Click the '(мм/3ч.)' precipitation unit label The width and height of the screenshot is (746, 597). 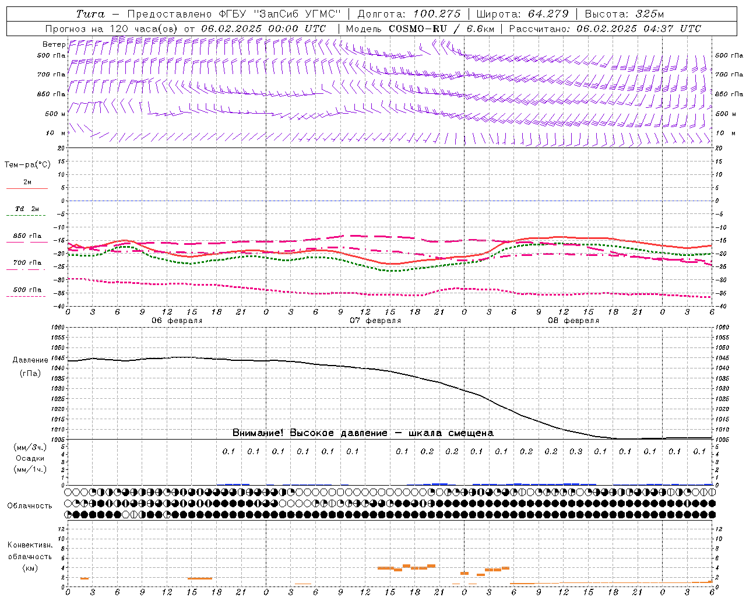pyautogui.click(x=30, y=447)
